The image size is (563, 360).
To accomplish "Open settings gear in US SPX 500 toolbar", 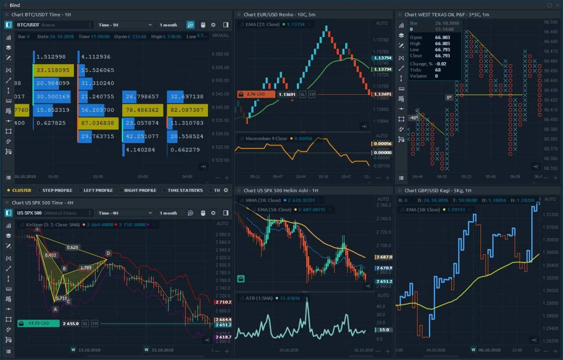I will coord(213,213).
